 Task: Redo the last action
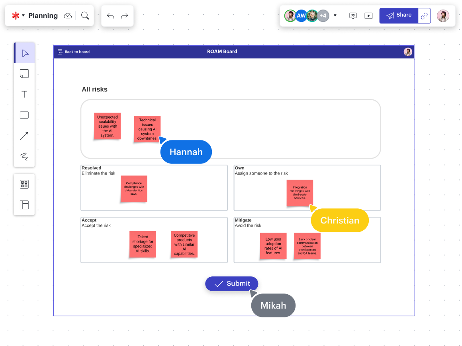click(x=125, y=16)
